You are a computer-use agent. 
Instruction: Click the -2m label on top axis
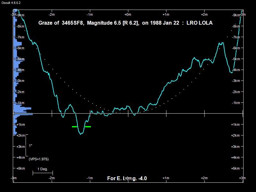point(52,15)
